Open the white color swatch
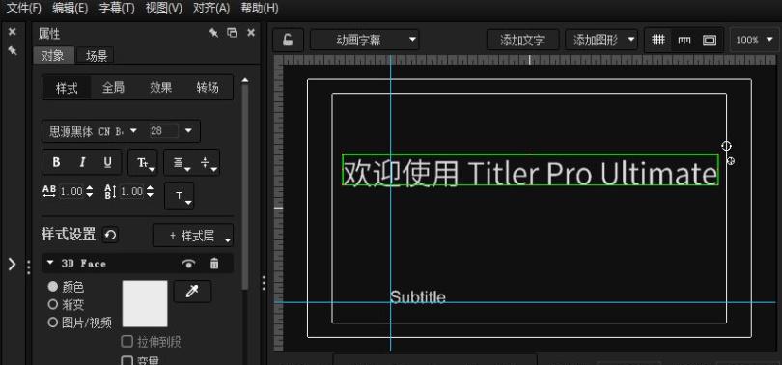 (145, 303)
